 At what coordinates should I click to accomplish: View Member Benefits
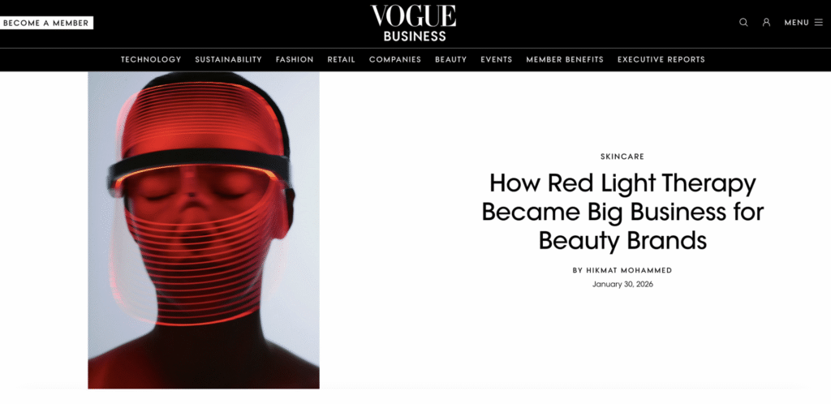[x=565, y=59]
